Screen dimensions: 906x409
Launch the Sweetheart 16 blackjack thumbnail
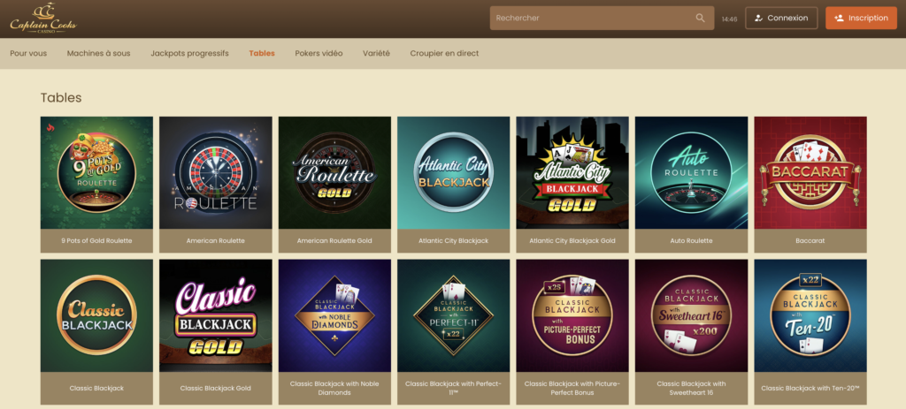(x=692, y=315)
